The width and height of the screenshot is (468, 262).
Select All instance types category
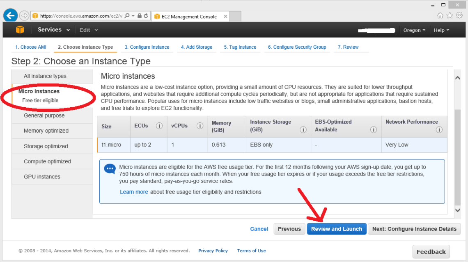tap(52, 76)
